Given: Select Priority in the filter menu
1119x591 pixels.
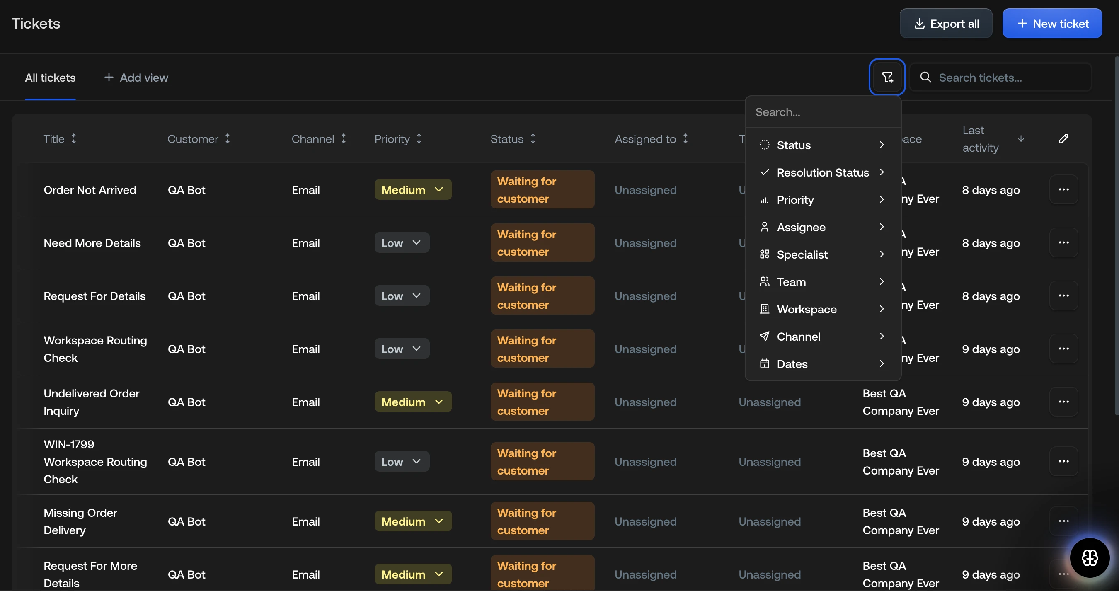Looking at the screenshot, I should (823, 200).
